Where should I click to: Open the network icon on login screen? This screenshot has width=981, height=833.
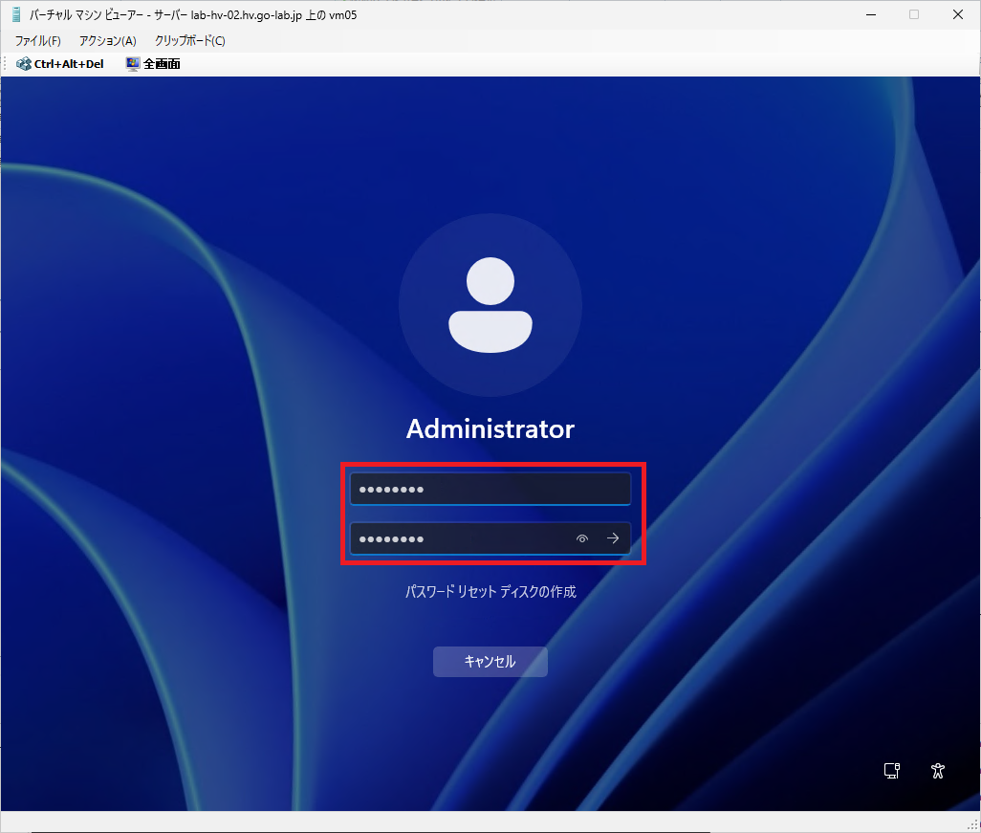[x=891, y=771]
